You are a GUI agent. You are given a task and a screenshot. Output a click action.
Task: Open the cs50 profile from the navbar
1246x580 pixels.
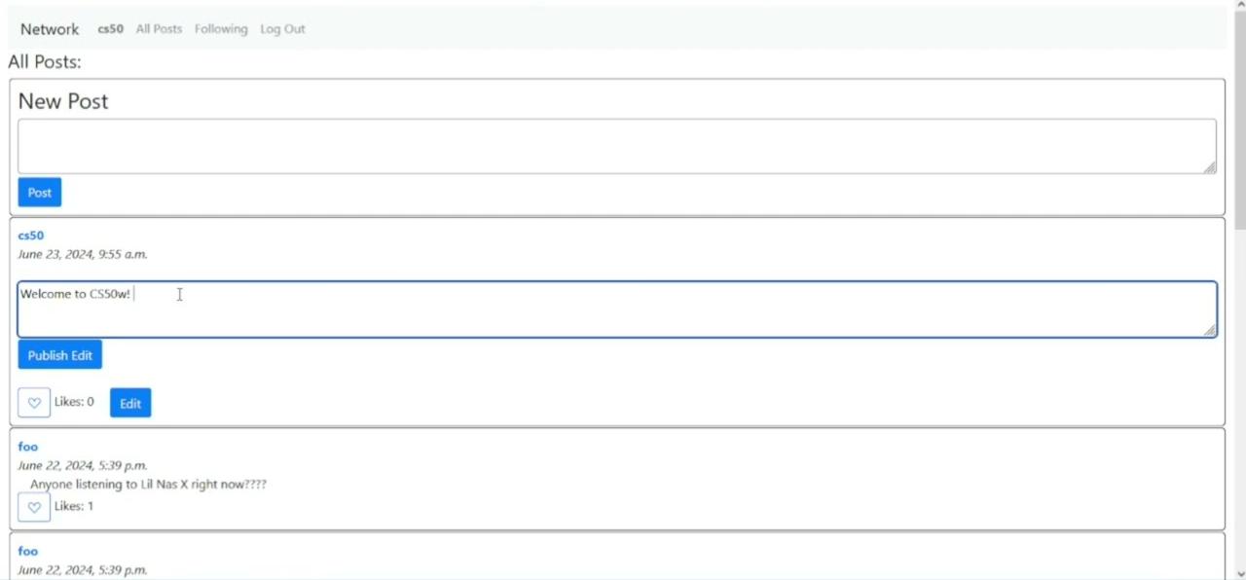(x=110, y=29)
